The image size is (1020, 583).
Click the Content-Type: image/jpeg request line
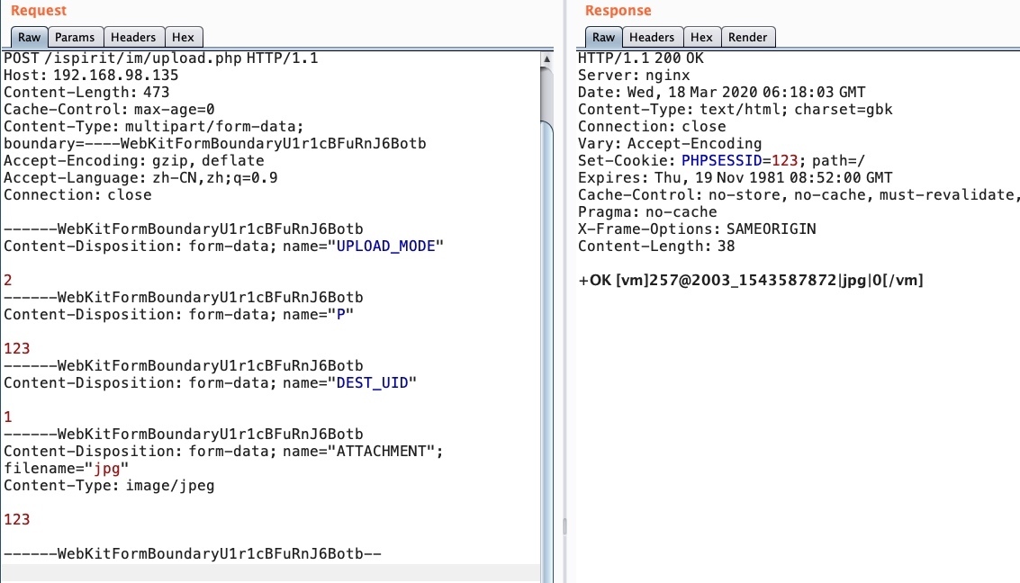pos(109,486)
